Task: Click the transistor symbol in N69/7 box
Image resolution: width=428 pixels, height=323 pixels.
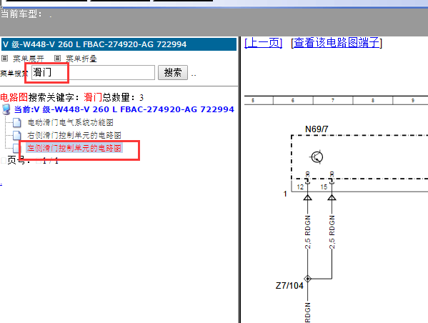Action: point(317,157)
